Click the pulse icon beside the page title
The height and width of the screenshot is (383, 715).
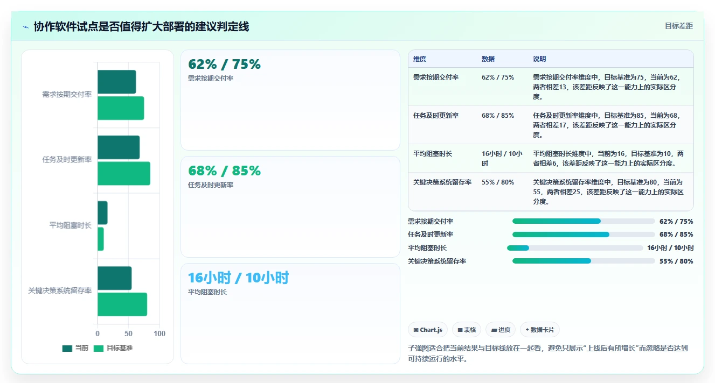[x=25, y=27]
